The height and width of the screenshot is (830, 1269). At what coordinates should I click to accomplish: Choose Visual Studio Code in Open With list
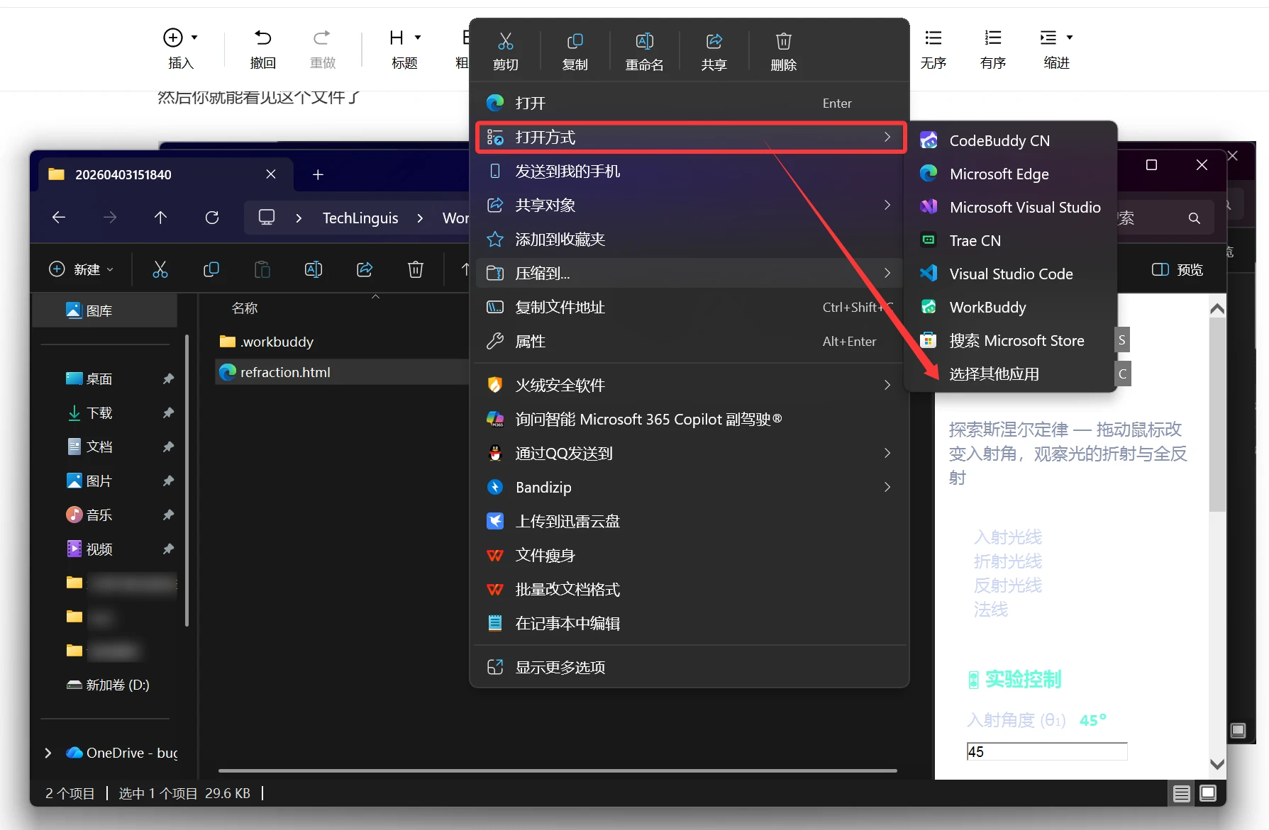[1010, 274]
